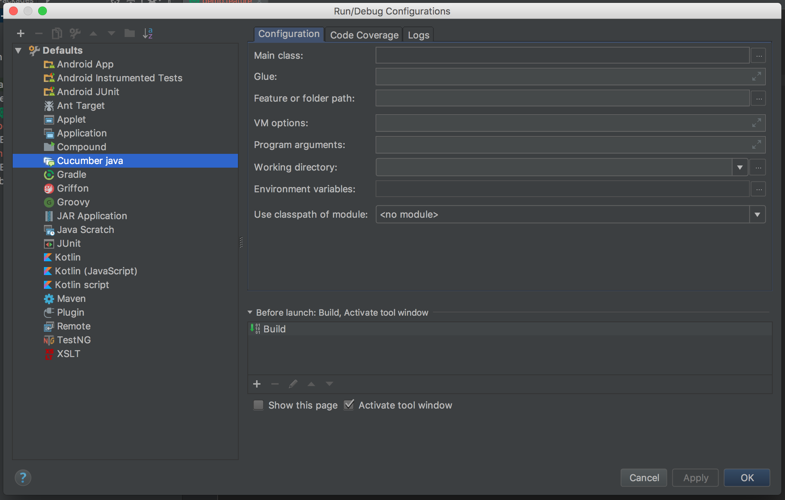Viewport: 785px width, 500px height.
Task: Collapse Before launch section
Action: 250,312
